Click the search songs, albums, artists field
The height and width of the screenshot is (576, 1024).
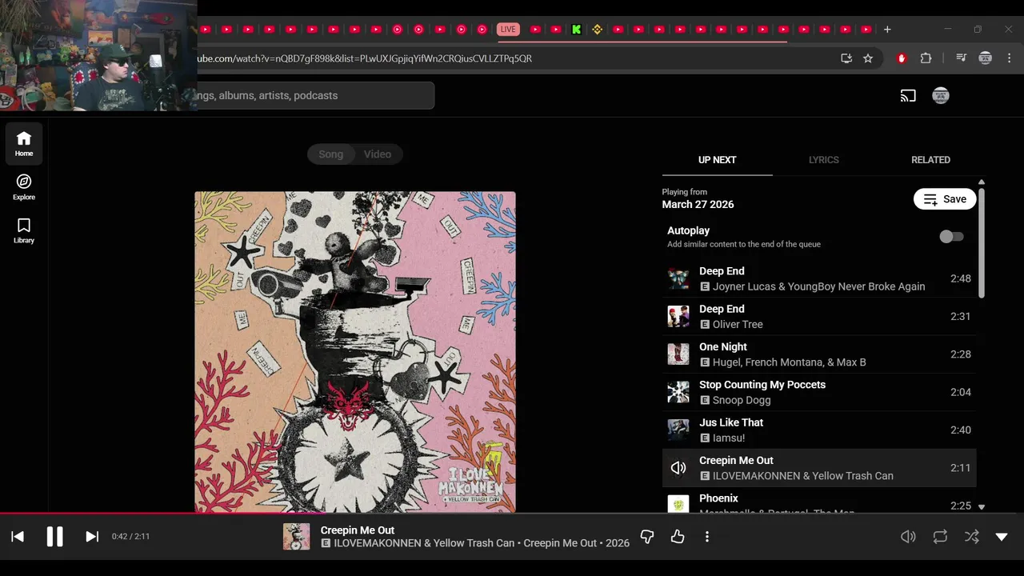point(315,96)
